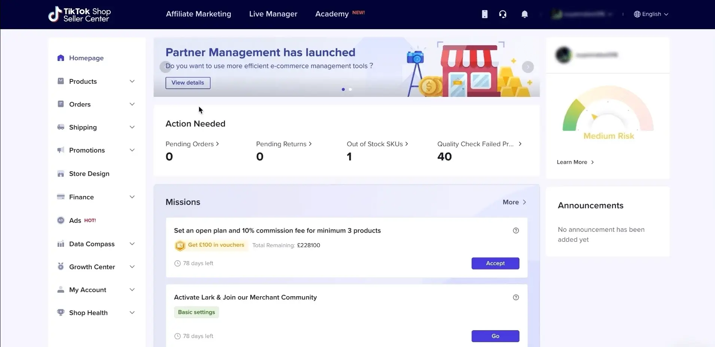The height and width of the screenshot is (347, 715).
Task: Open Live Manager in top navigation
Action: 273,14
